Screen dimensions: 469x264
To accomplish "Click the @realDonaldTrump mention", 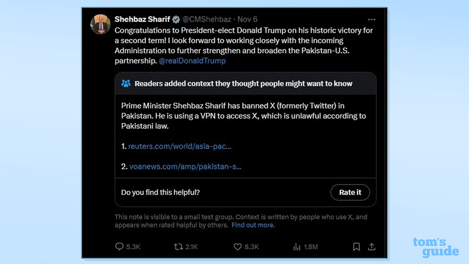I will pos(192,61).
